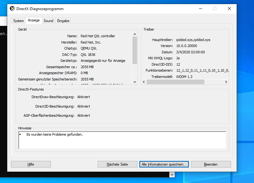Click WHQL logo value 'Ja'
Screen dimensions: 254x183
pyautogui.click(x=178, y=58)
